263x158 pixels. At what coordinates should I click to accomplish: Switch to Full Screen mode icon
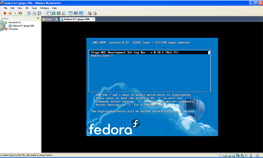click(x=58, y=13)
